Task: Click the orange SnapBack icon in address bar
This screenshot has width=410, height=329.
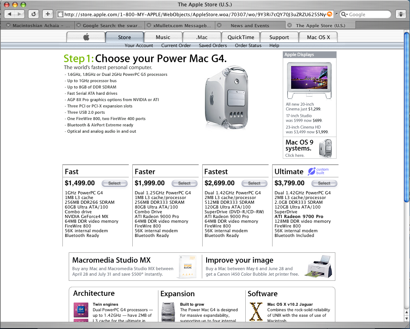Action: click(x=329, y=14)
